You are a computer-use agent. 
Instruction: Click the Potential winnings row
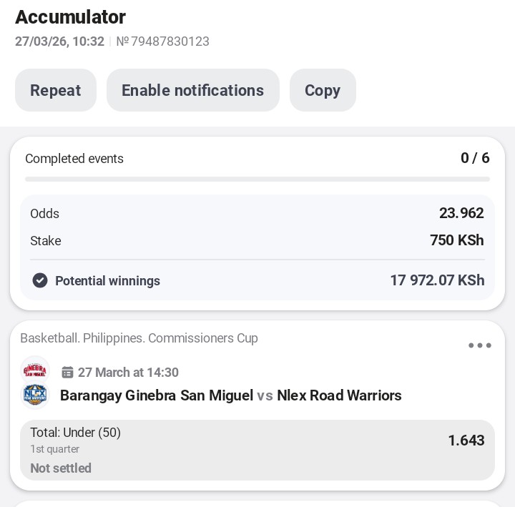click(257, 281)
